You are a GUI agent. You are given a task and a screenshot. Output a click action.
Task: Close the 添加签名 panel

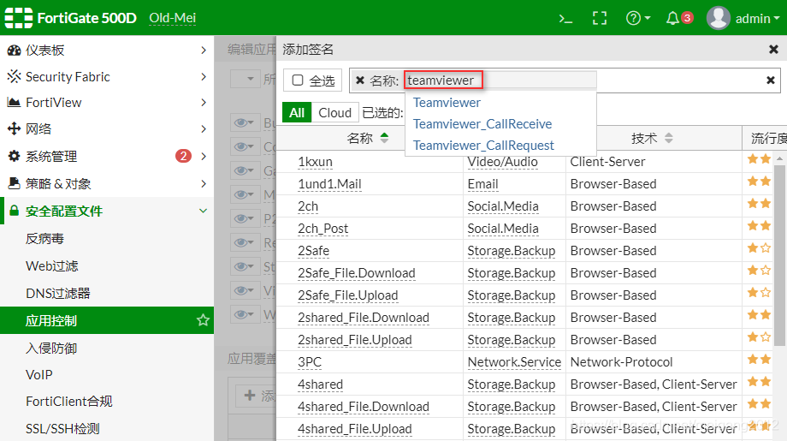[773, 49]
